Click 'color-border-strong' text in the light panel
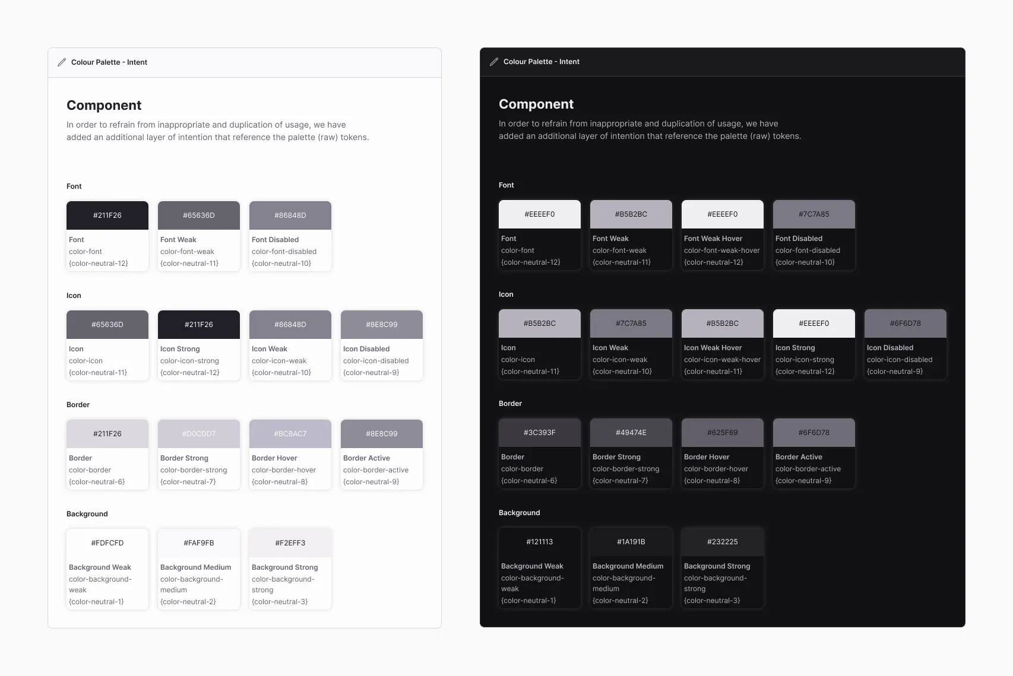Viewport: 1013px width, 676px height. click(x=194, y=470)
